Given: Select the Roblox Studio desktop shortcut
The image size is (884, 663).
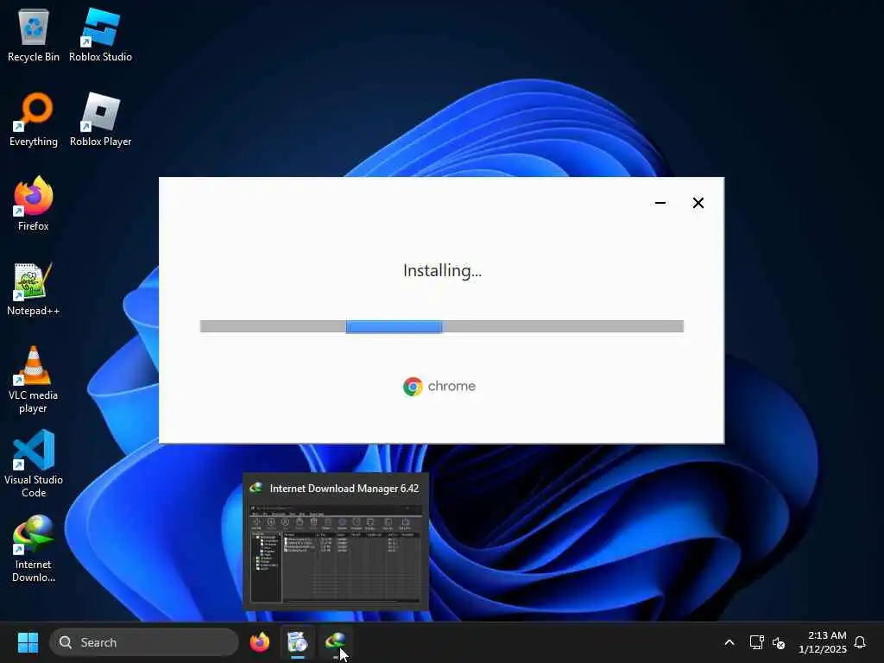Looking at the screenshot, I should 100,35.
